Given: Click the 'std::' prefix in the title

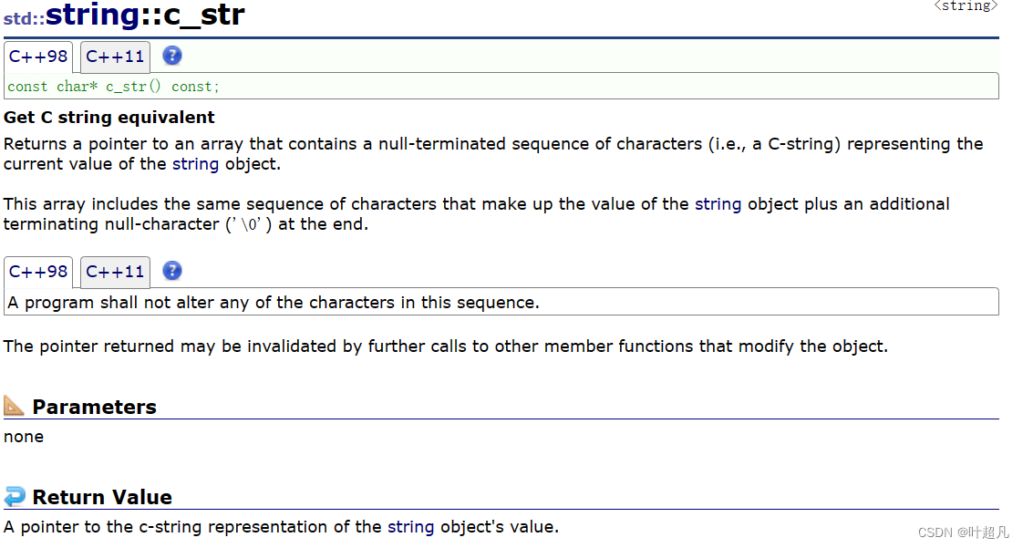Looking at the screenshot, I should tap(24, 18).
